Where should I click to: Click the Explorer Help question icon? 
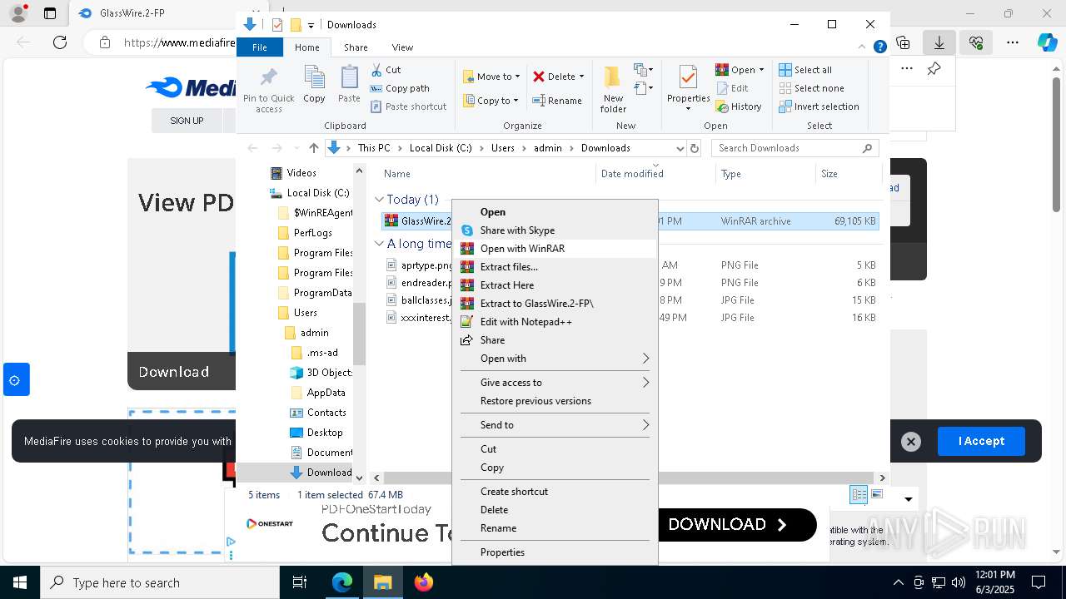879,47
